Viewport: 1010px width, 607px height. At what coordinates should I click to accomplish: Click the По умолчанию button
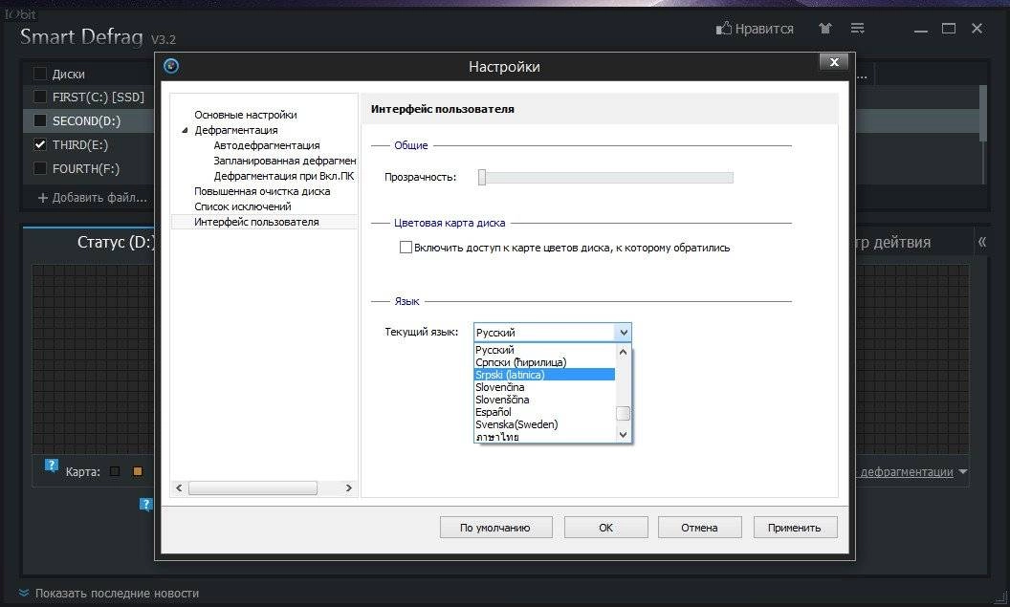click(495, 528)
